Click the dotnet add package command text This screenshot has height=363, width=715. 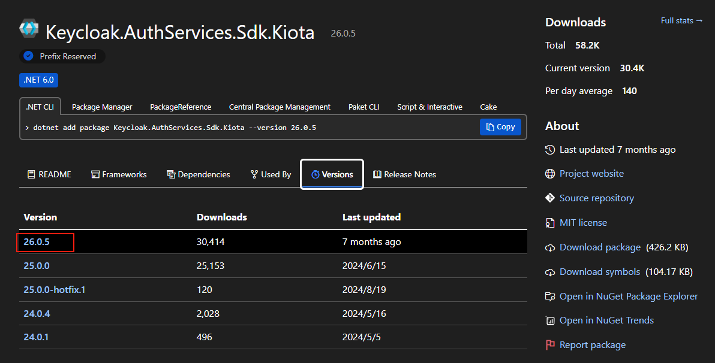175,128
